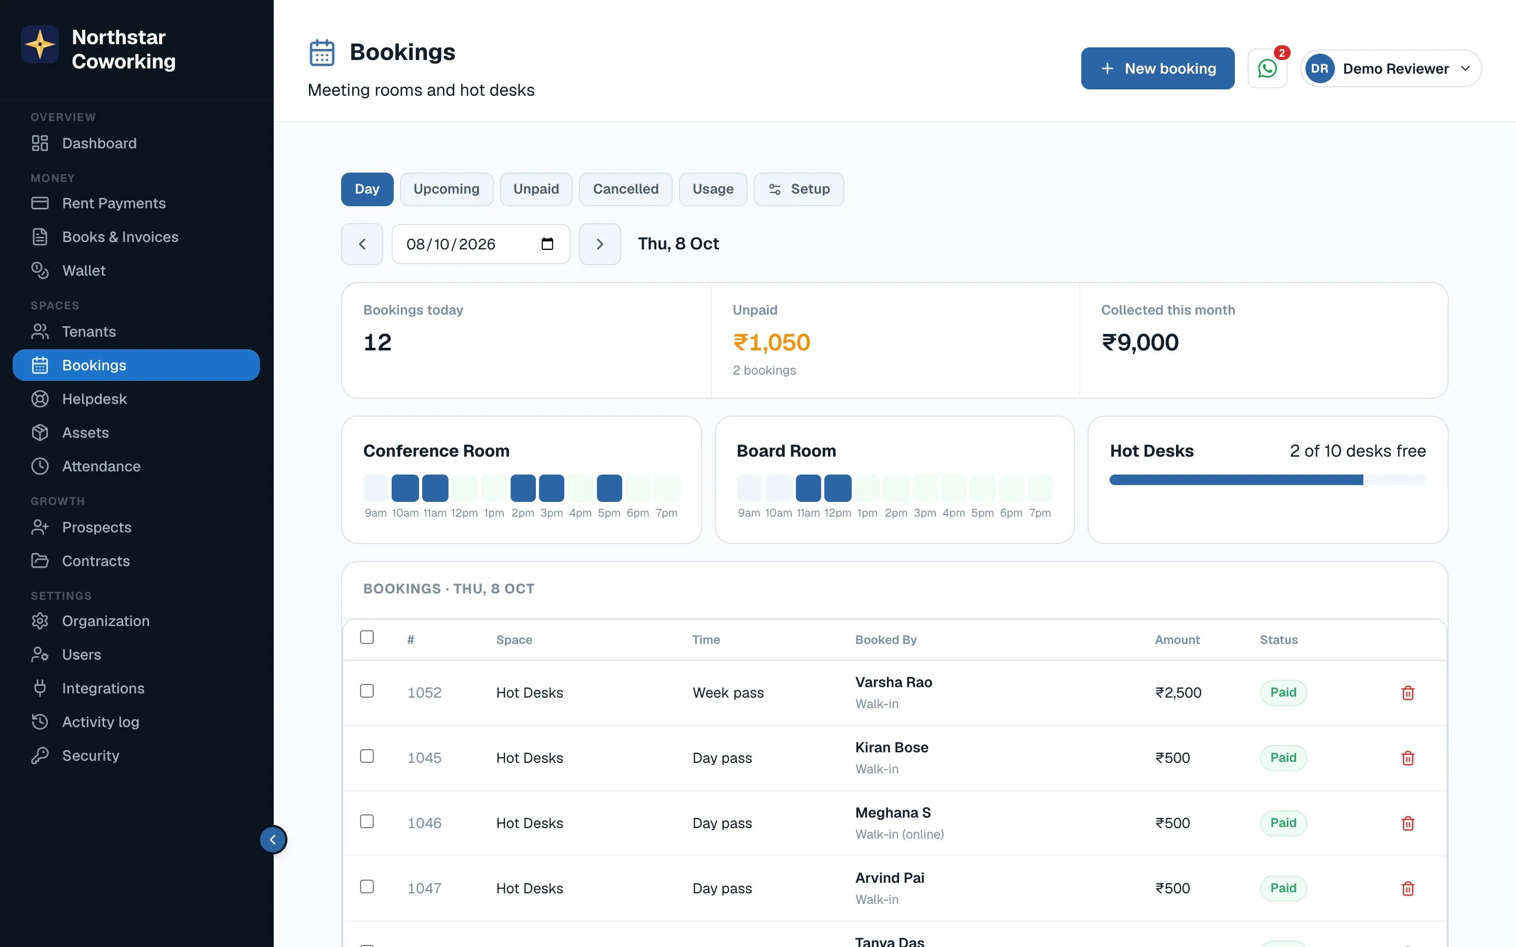Open Dashboard from sidebar
This screenshot has width=1516, height=947.
pyautogui.click(x=136, y=144)
